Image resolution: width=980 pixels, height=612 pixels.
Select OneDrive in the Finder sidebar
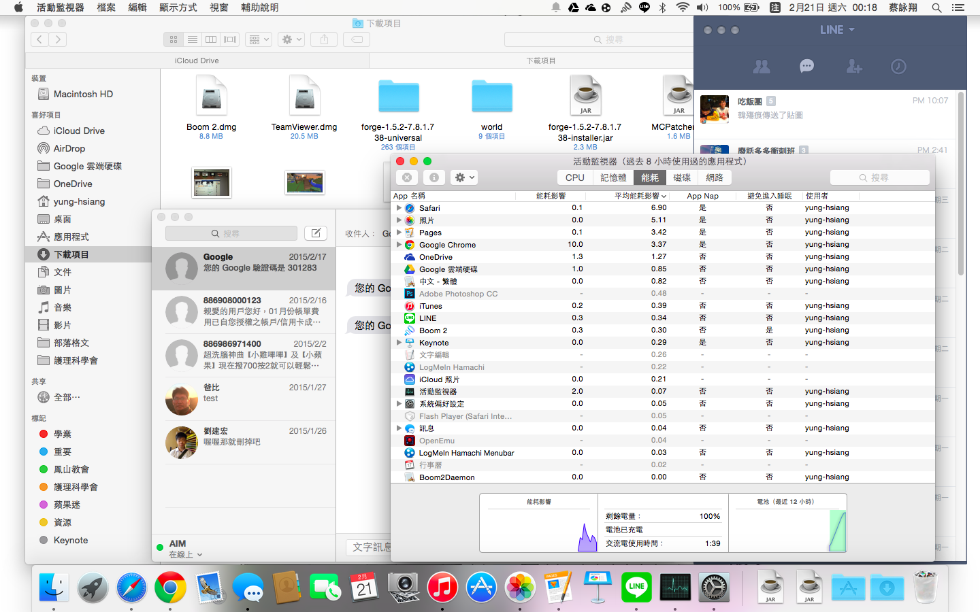[73, 184]
